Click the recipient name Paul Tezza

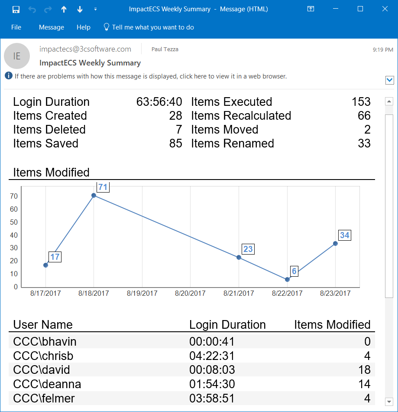point(165,49)
